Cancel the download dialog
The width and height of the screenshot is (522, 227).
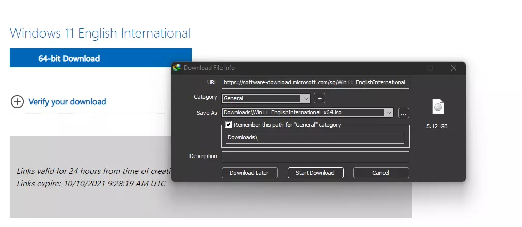pos(380,173)
